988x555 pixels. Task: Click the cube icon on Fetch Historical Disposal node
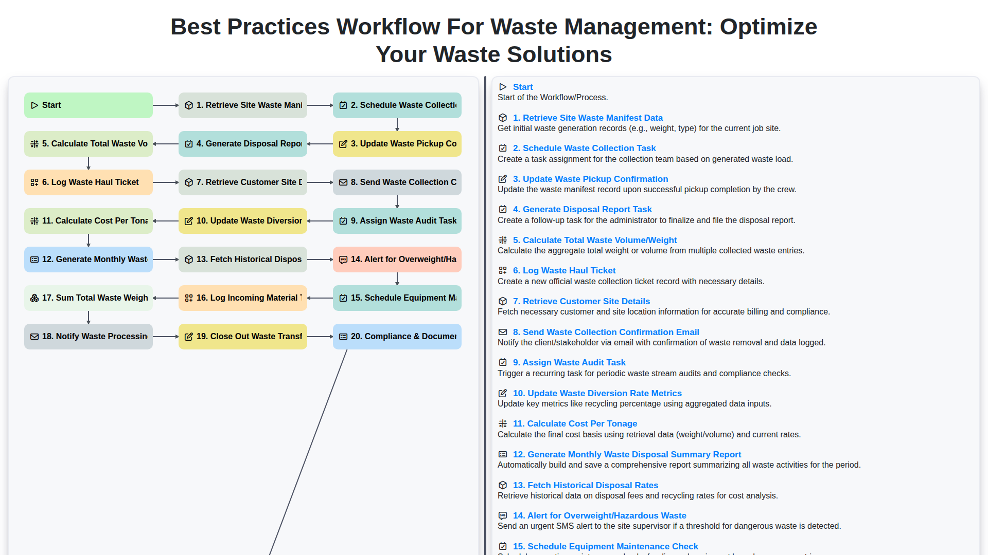[189, 259]
